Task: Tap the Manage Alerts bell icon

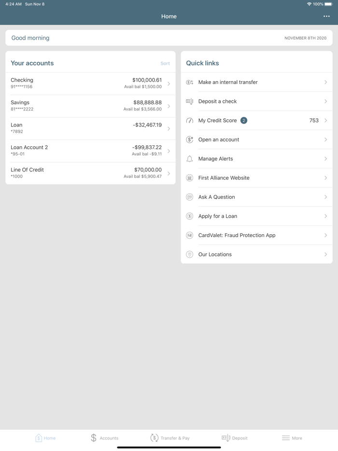Action: tap(190, 159)
